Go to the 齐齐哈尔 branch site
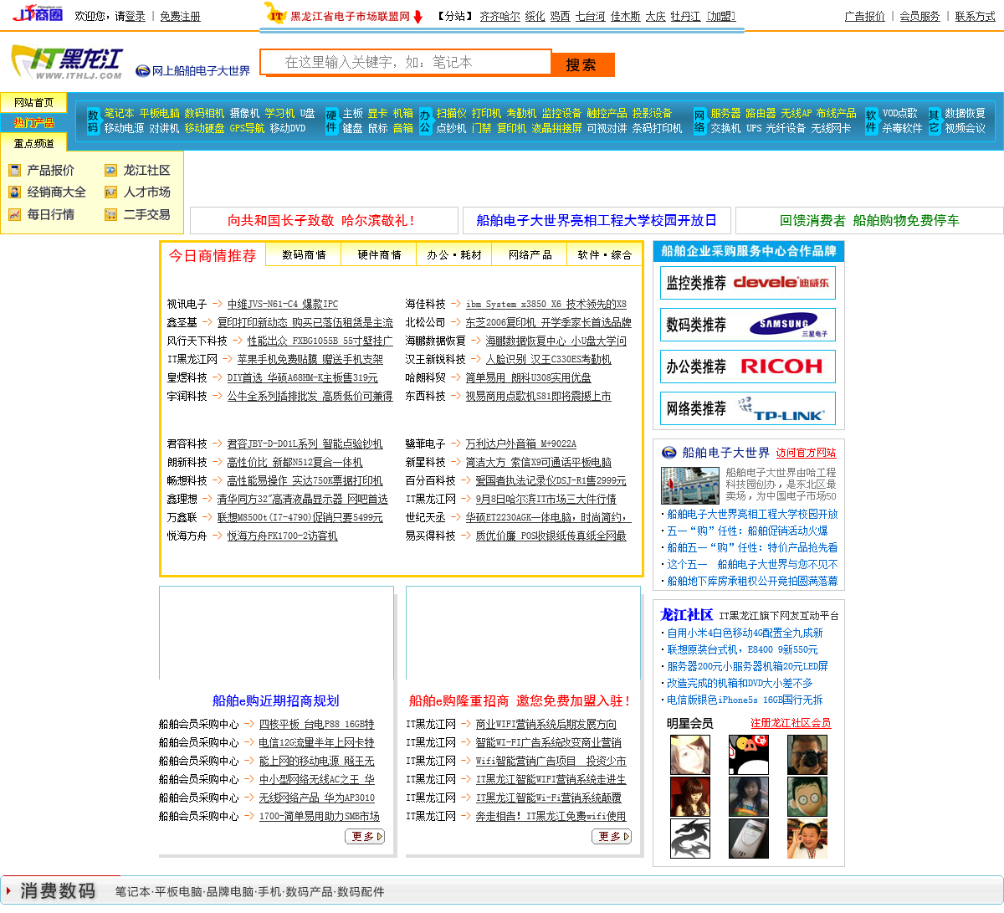Viewport: 1004px width, 913px height. pyautogui.click(x=499, y=16)
